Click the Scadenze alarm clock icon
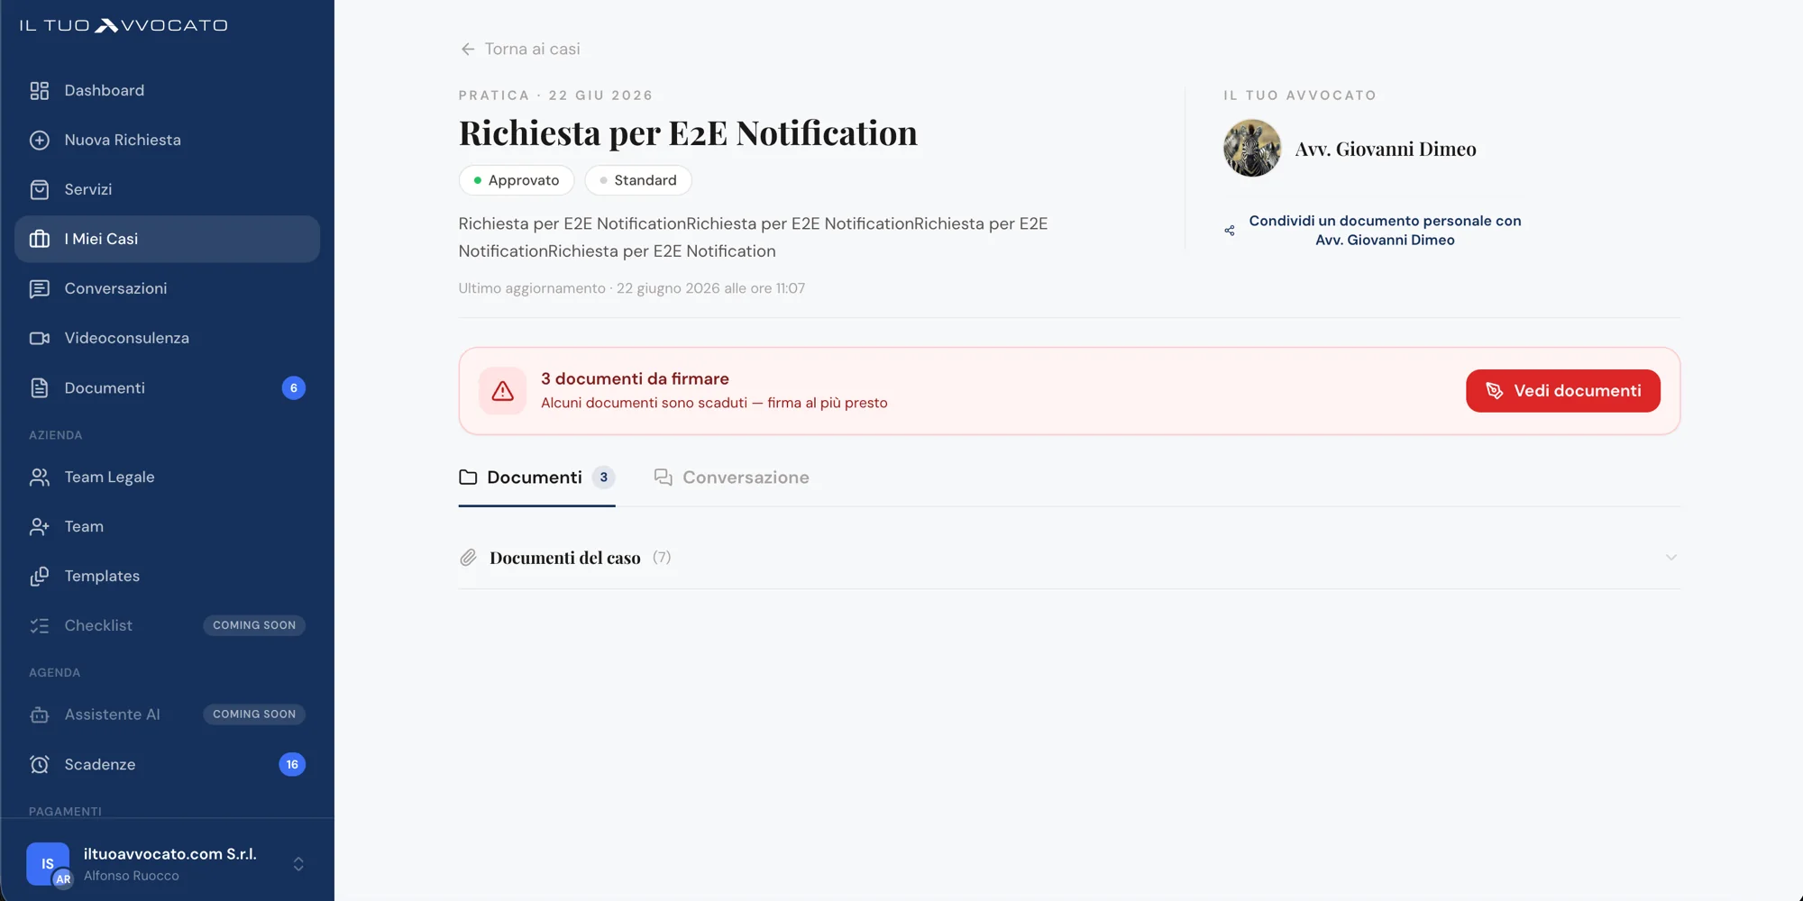This screenshot has width=1803, height=901. 39,764
